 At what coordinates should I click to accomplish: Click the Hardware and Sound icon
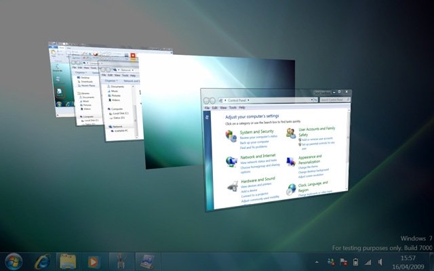point(233,186)
